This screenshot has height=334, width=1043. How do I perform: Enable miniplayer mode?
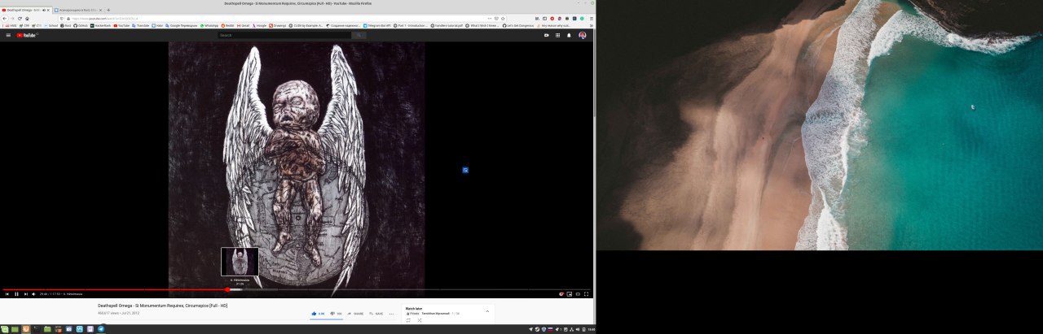point(569,294)
